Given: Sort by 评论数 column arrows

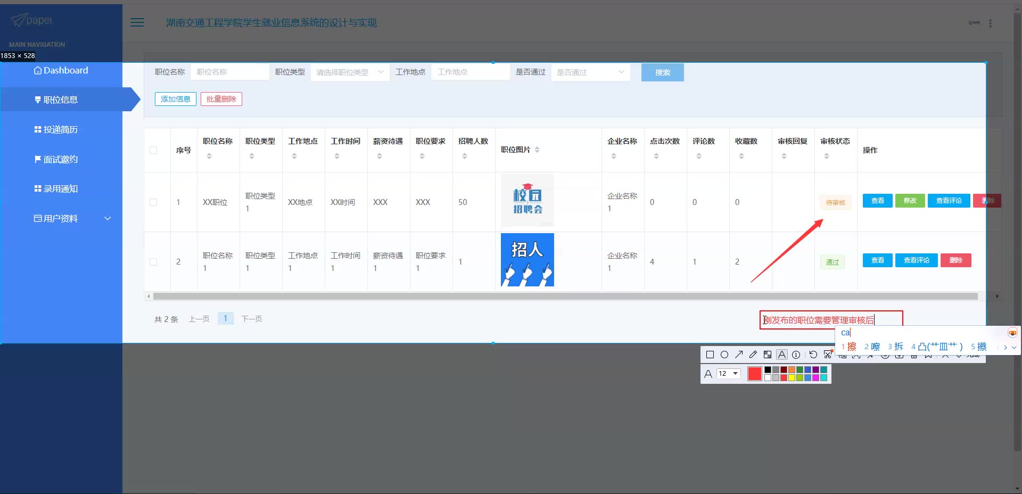Looking at the screenshot, I should [699, 156].
